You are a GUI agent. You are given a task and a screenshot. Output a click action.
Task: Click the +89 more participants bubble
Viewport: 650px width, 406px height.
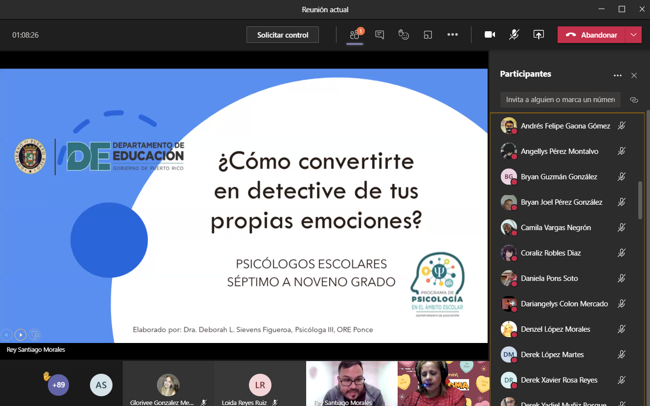click(58, 385)
